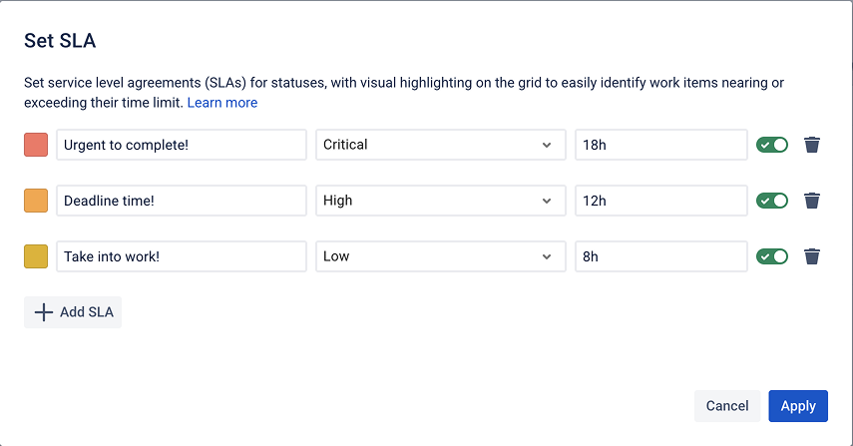Click the 18h time limit field

660,145
